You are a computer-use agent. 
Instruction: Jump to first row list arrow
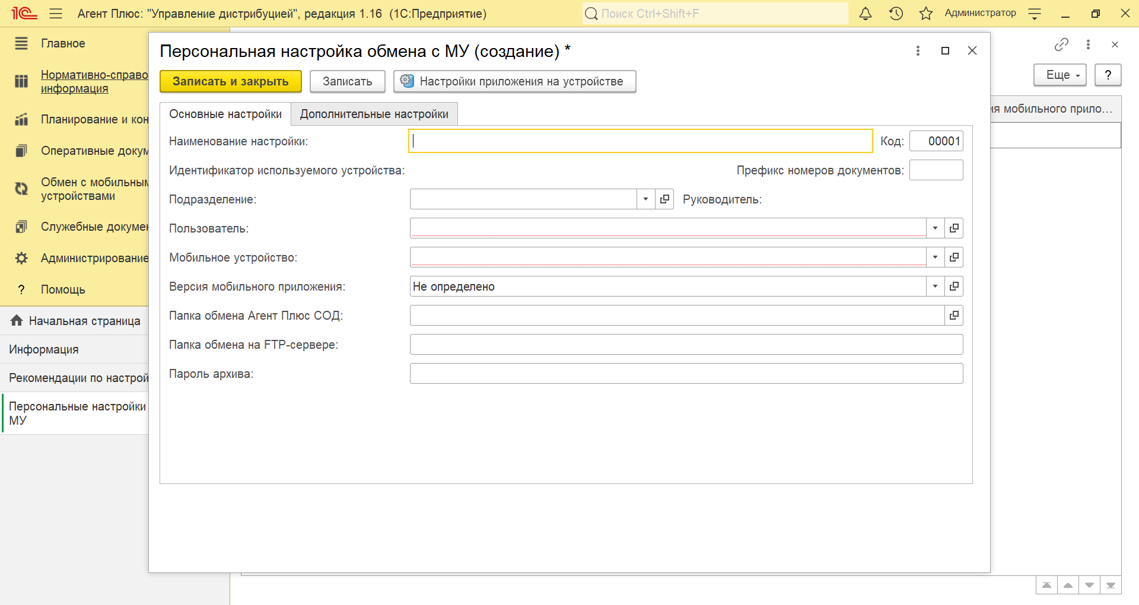1046,585
